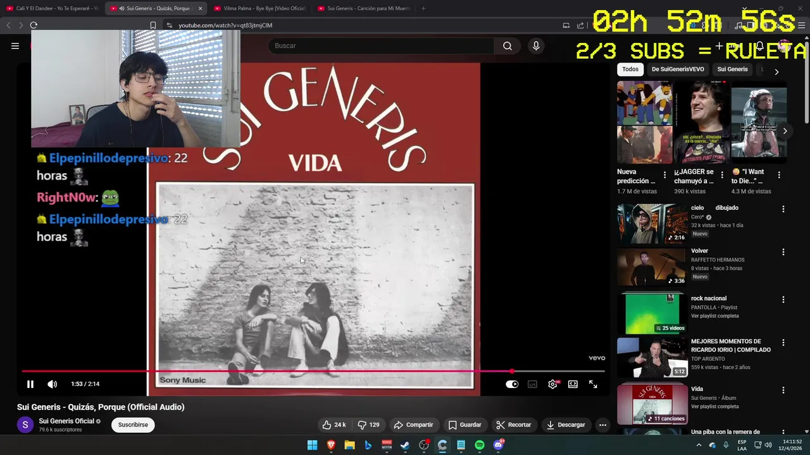
Task: Open the menu for Ricardo Iorio compilado
Action: point(783,343)
